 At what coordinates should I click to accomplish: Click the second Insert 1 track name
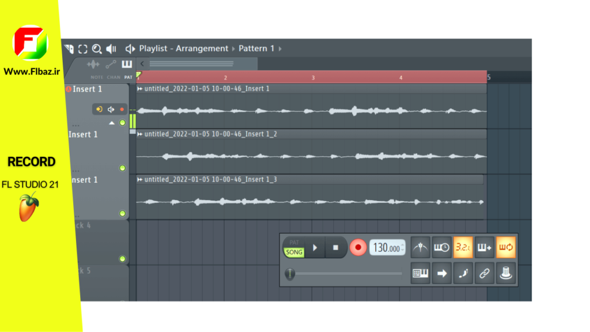pyautogui.click(x=83, y=134)
